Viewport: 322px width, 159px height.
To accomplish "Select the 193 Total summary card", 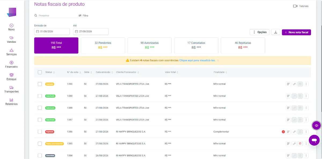I will [x=56, y=45].
